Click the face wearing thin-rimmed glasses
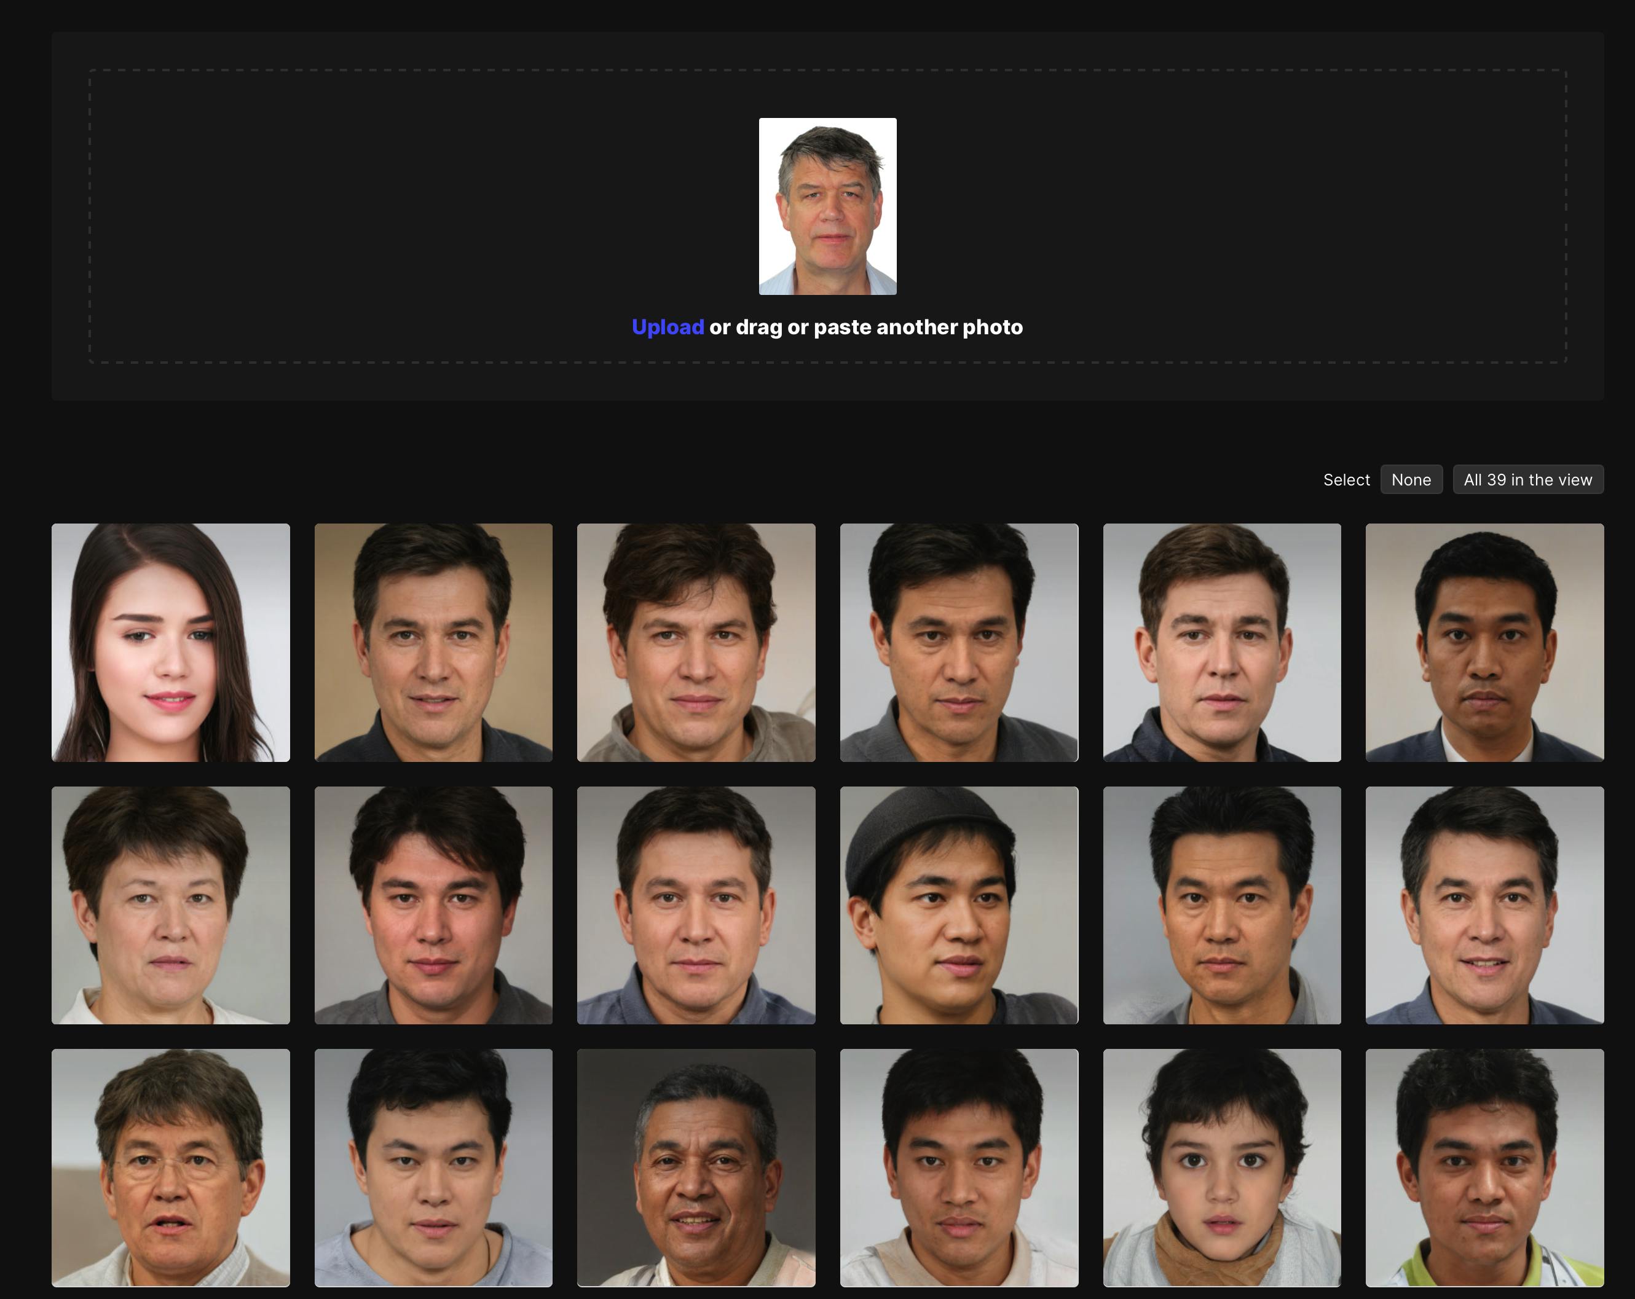 (171, 1167)
